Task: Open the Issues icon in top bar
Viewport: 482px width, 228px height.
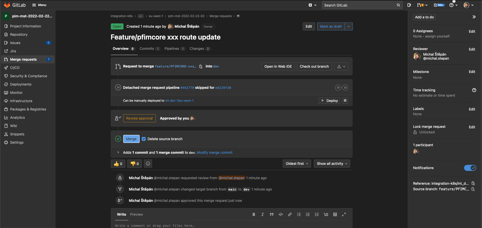Action: click(409, 5)
